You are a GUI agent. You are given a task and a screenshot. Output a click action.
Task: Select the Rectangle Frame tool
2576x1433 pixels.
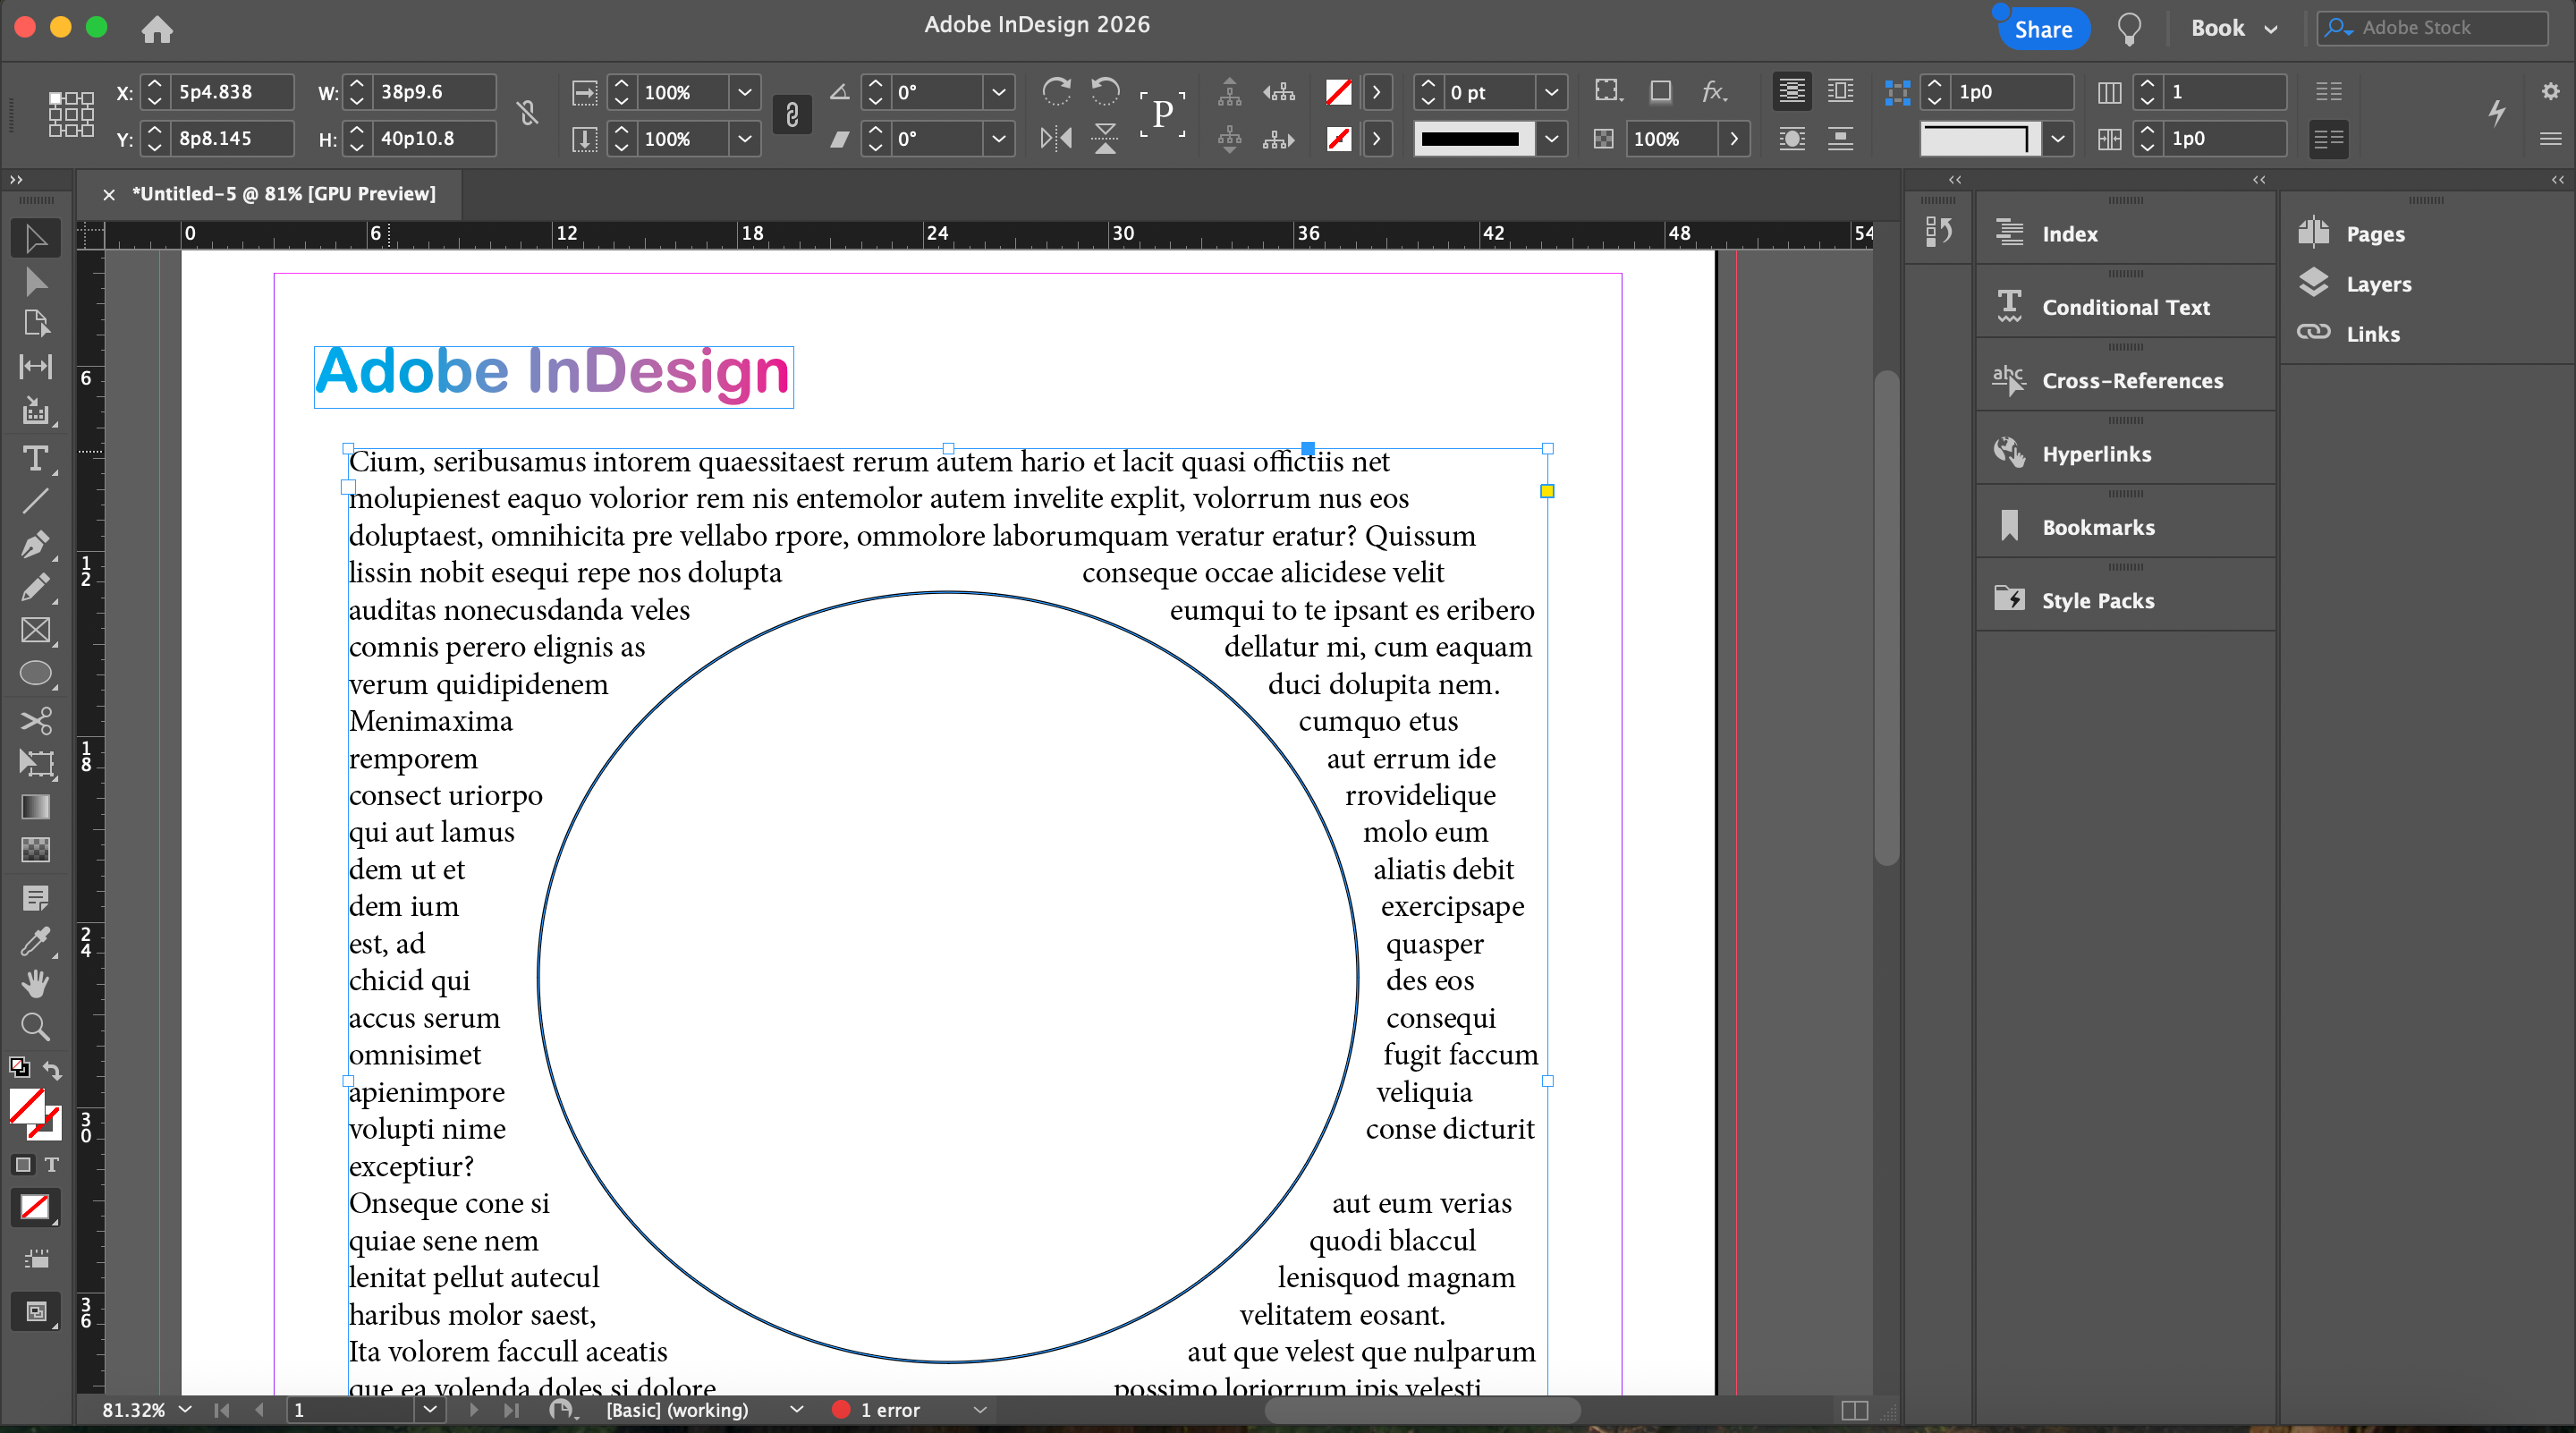(x=35, y=630)
